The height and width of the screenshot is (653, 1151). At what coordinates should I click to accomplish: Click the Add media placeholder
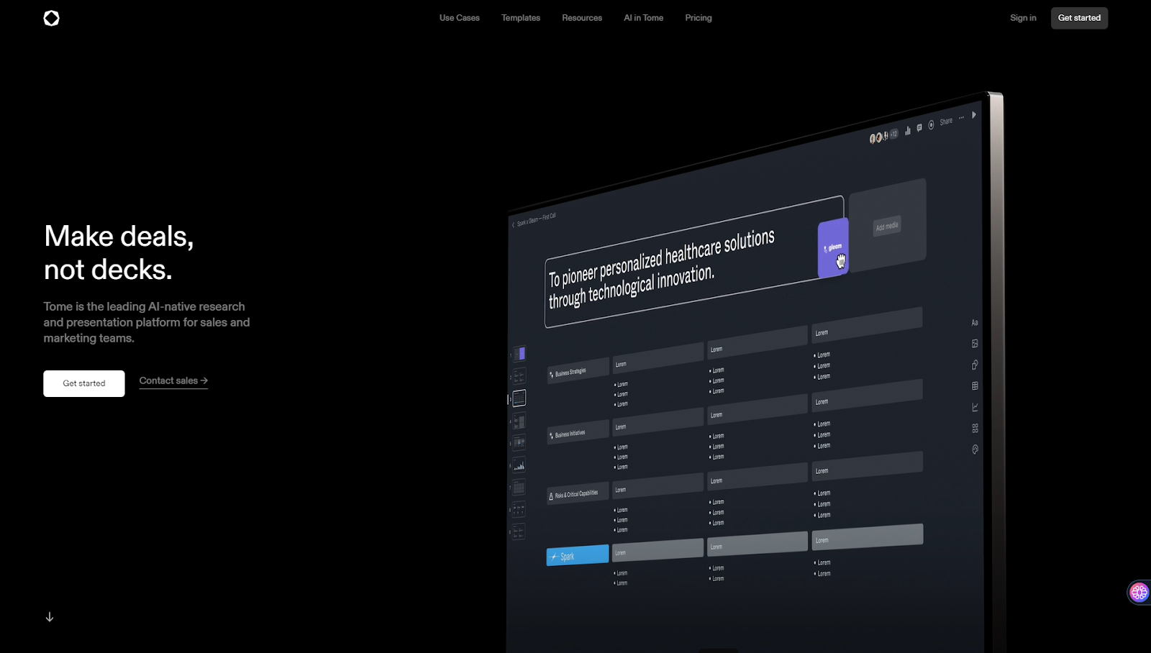pyautogui.click(x=887, y=227)
